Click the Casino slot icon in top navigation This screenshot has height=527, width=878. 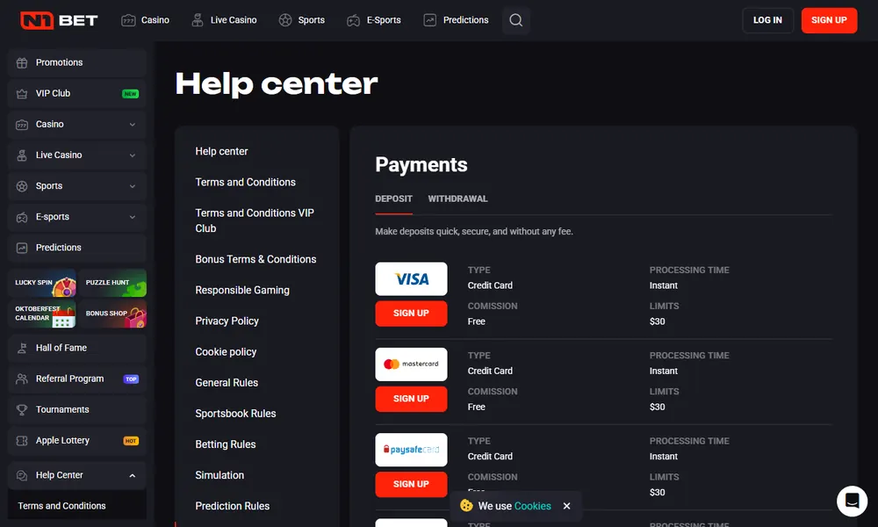click(128, 20)
